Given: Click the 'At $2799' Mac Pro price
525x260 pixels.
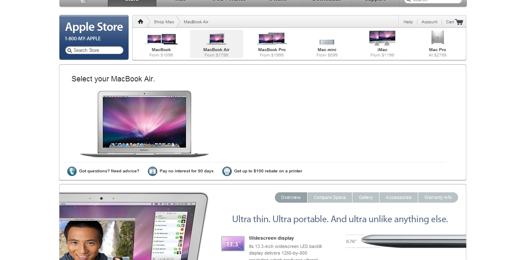Looking at the screenshot, I should click(x=437, y=55).
